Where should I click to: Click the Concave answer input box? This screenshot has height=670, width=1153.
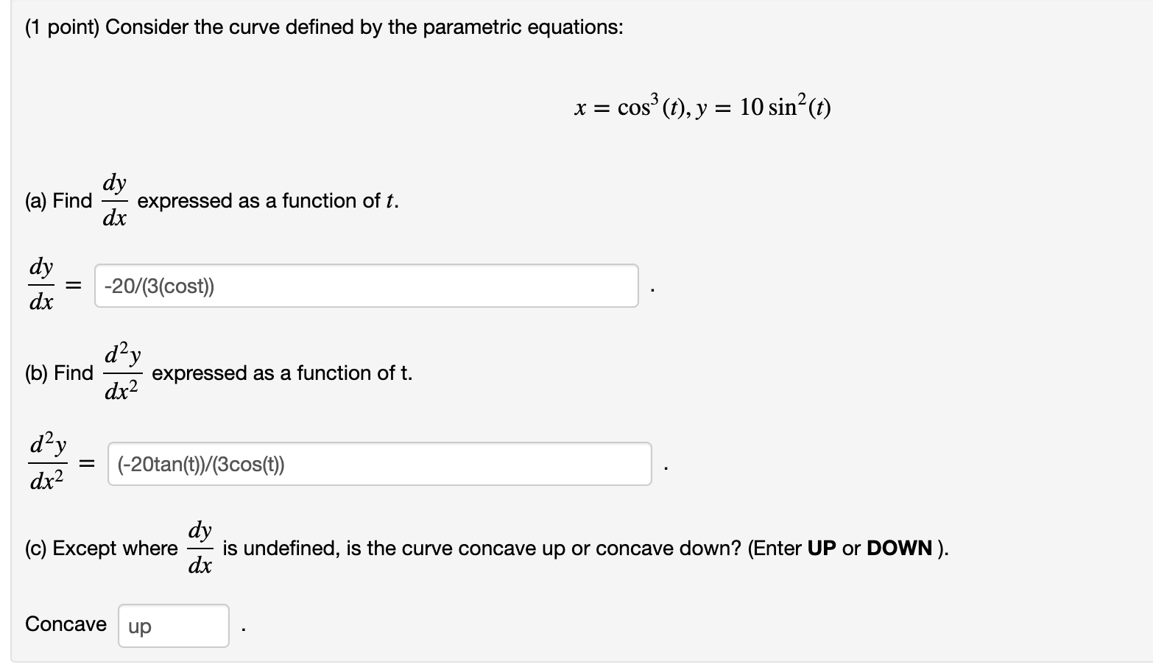[173, 625]
